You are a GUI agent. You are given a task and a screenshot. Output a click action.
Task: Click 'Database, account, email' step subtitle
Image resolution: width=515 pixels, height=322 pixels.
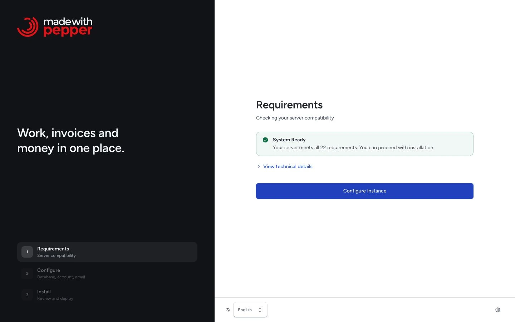[61, 277]
